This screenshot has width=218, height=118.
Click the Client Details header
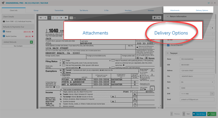(x=18, y=17)
